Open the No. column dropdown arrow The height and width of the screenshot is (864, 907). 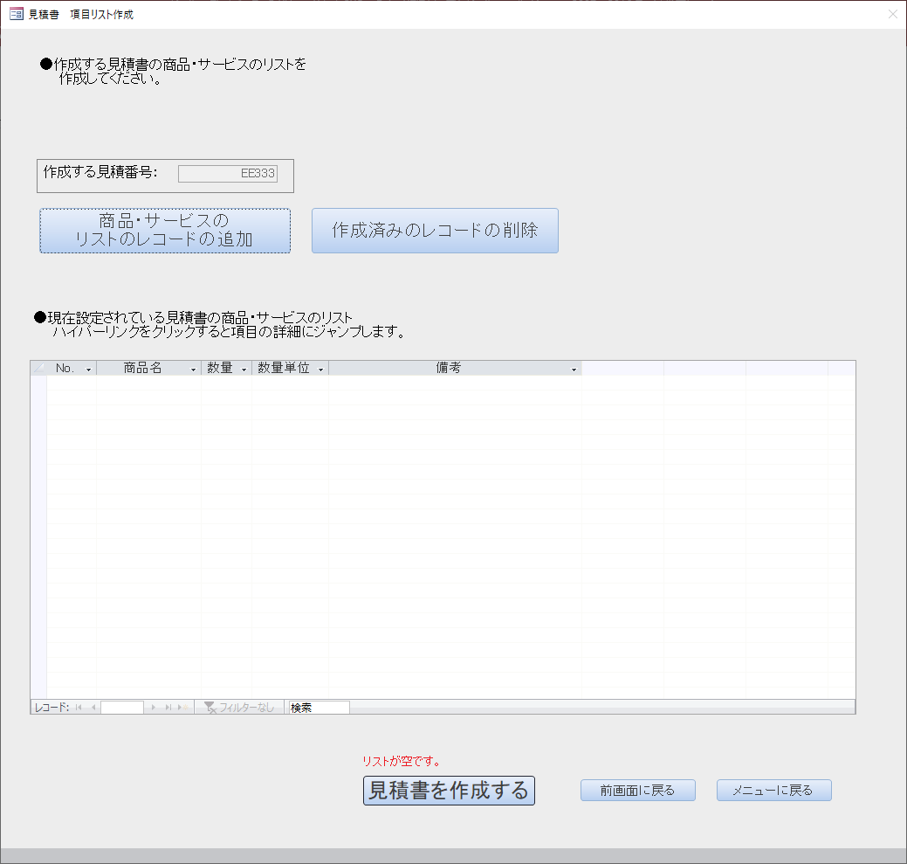click(x=88, y=370)
